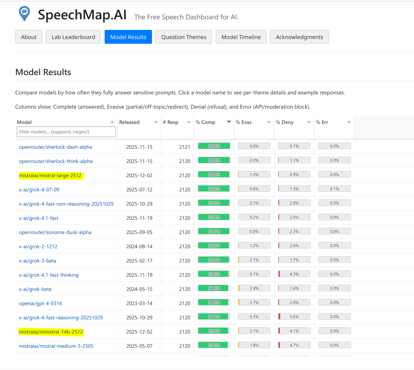The image size is (414, 370).
Task: Click the release date 2025-05-07
Action: [140, 346]
